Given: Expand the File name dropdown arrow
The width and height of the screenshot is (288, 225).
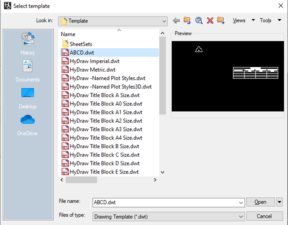Looking at the screenshot, I should [241, 203].
